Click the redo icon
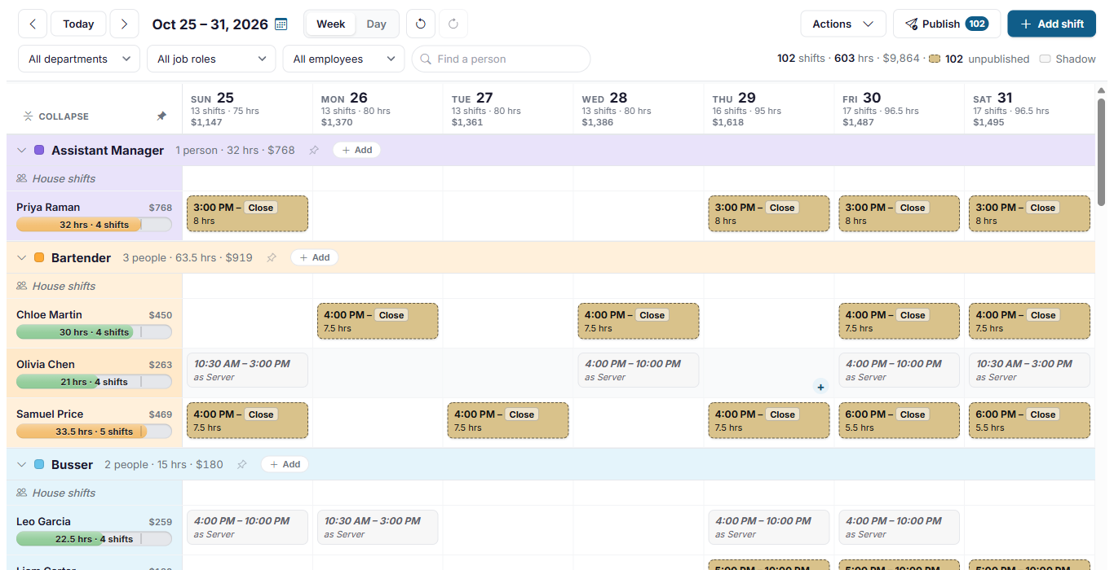The height and width of the screenshot is (570, 1114). coord(453,24)
